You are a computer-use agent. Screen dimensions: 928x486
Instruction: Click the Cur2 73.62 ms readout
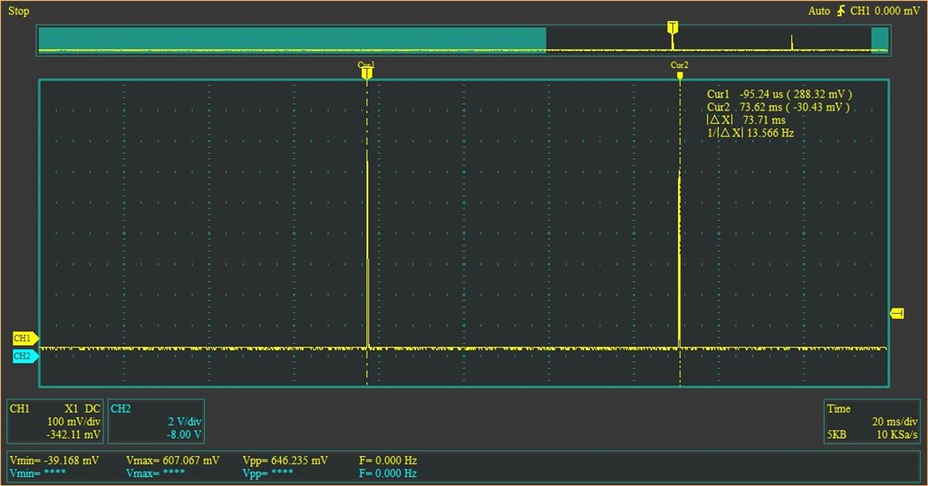click(778, 107)
